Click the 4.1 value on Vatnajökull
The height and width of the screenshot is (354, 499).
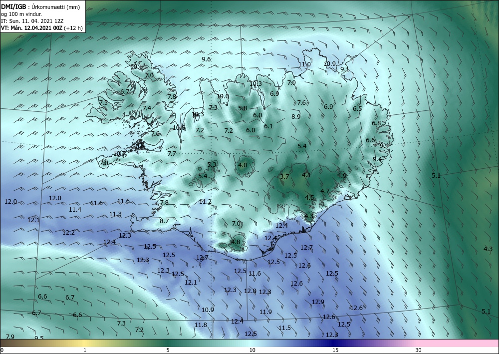pos(306,175)
